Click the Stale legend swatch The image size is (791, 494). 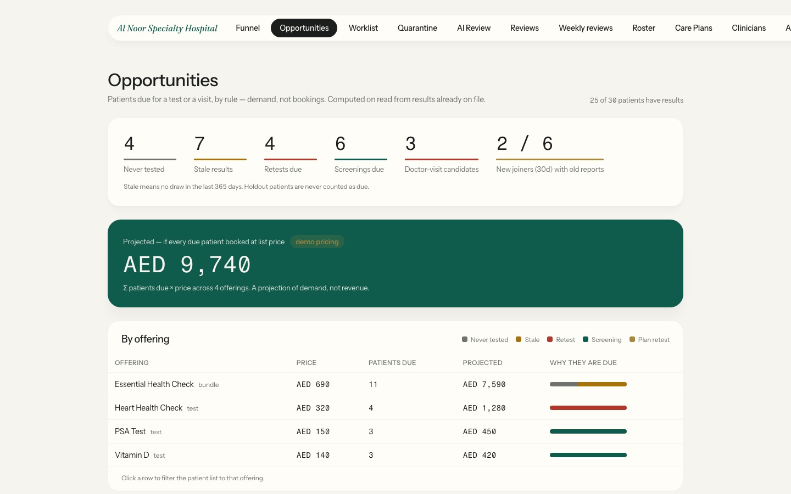pyautogui.click(x=519, y=339)
